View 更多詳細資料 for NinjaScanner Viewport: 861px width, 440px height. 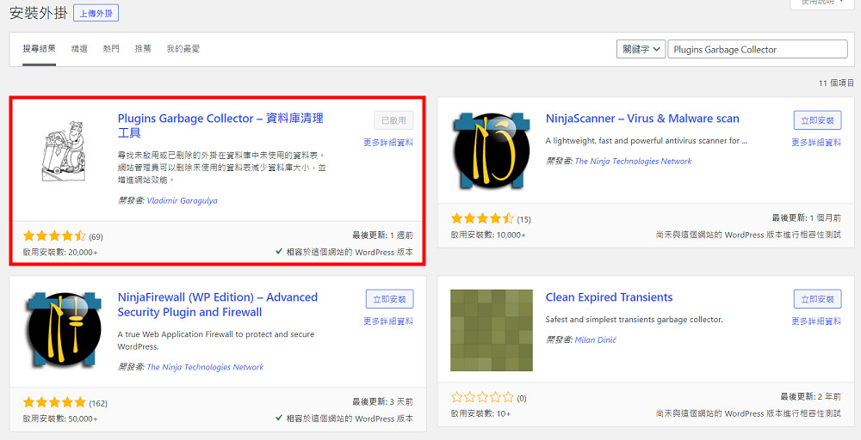coord(816,143)
